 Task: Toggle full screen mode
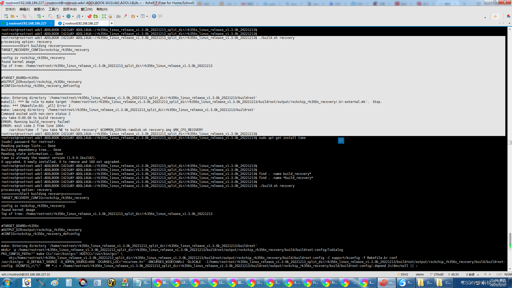[x=104, y=16]
